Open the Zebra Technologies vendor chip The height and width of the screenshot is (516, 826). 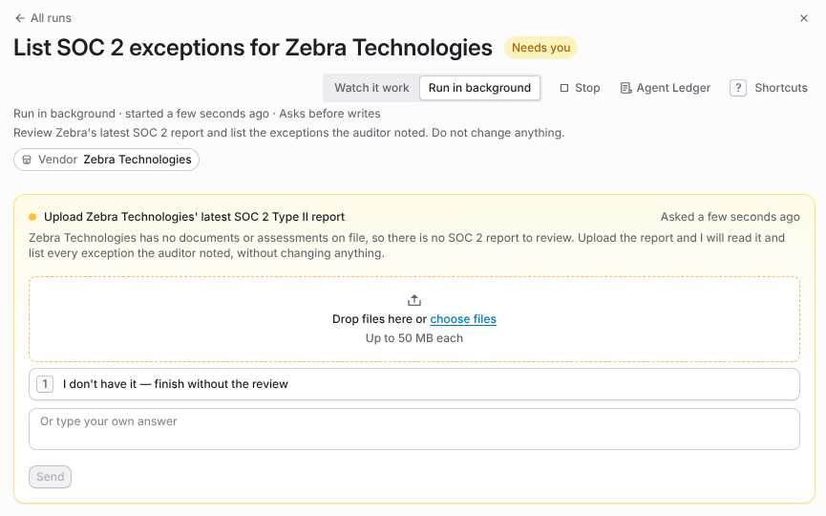[106, 160]
